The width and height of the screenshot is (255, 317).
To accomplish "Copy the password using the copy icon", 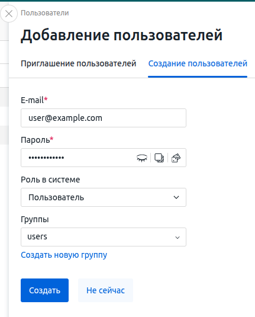I will [159, 158].
